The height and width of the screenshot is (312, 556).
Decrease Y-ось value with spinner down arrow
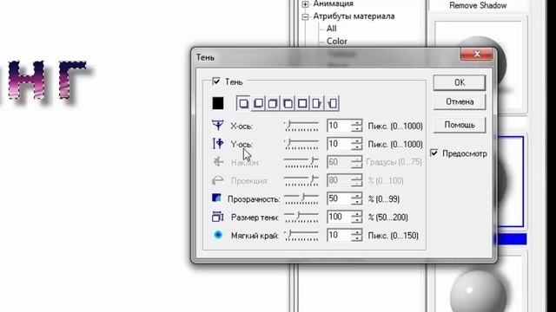[x=357, y=147]
